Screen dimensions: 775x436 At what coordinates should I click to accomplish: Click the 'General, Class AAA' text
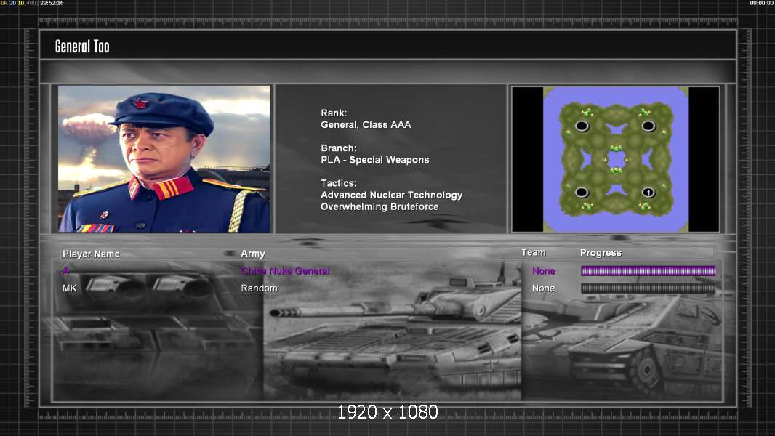coord(366,125)
